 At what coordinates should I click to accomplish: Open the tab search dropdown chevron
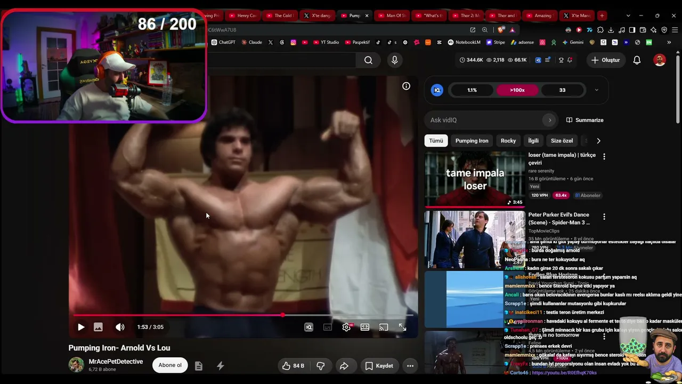click(628, 15)
